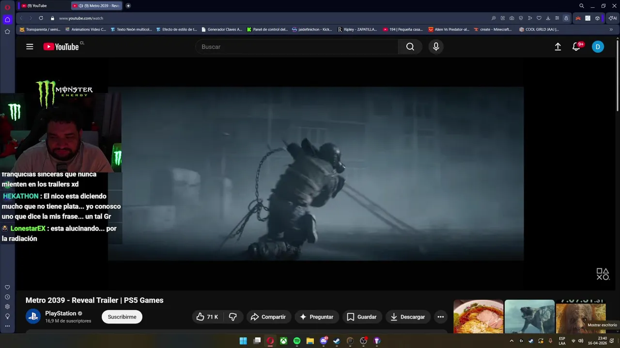This screenshot has width=620, height=348.
Task: Subscribe with the Suscribirme button
Action: pos(122,317)
